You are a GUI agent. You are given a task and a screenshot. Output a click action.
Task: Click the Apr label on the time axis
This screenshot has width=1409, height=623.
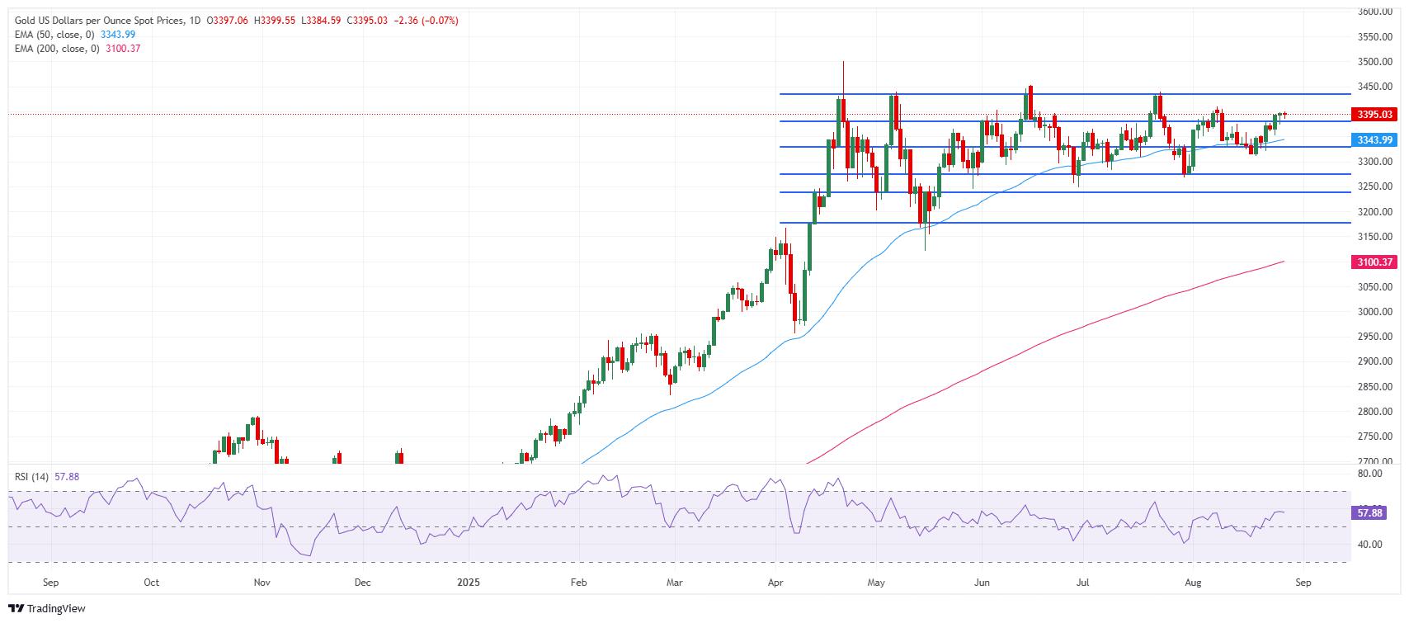point(776,583)
